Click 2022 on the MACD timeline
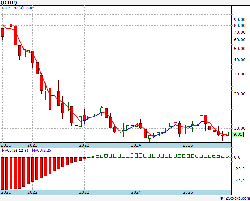The height and width of the screenshot is (201, 250). [32, 192]
